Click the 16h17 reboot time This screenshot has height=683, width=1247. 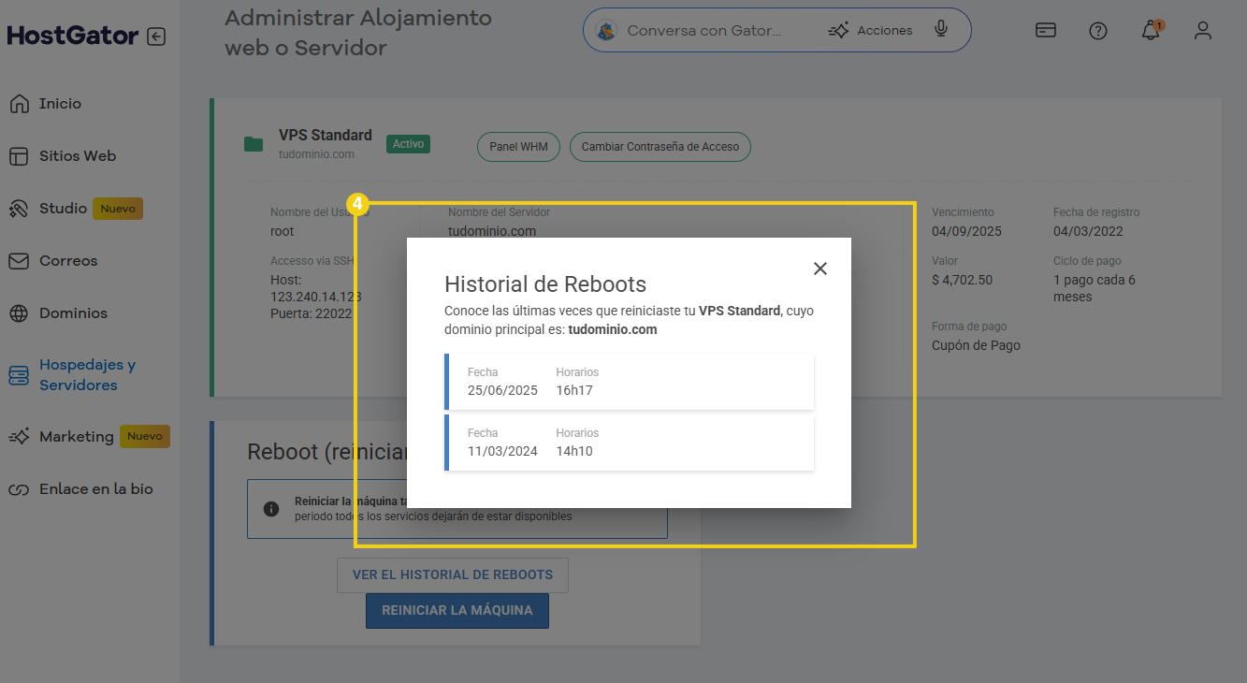[574, 390]
